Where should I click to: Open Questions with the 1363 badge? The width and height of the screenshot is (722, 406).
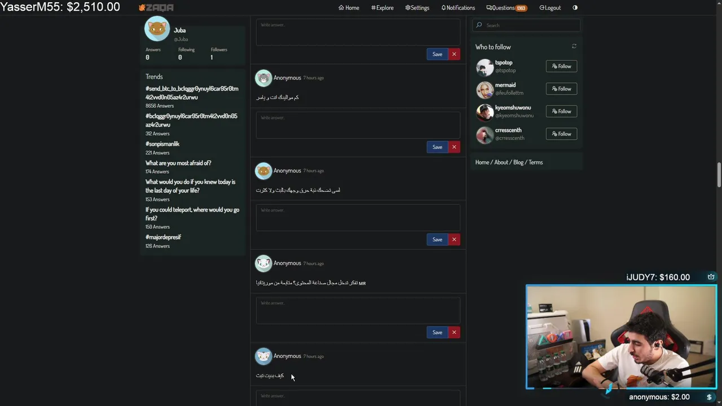507,8
